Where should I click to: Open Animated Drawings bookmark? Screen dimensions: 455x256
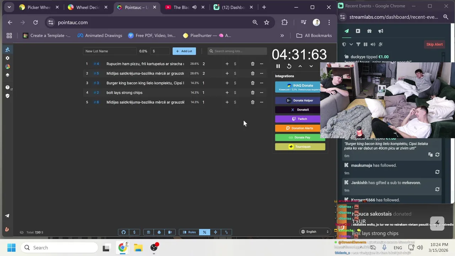[x=100, y=36]
